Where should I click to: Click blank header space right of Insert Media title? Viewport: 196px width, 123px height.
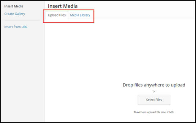point(134,6)
